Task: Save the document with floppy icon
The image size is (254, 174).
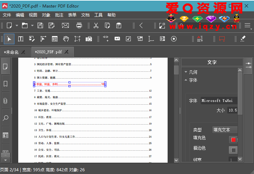Action: point(40,25)
